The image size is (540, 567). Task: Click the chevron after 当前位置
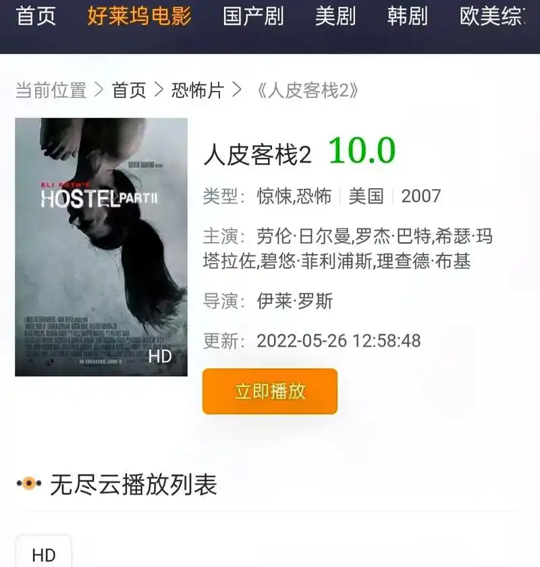pyautogui.click(x=99, y=90)
